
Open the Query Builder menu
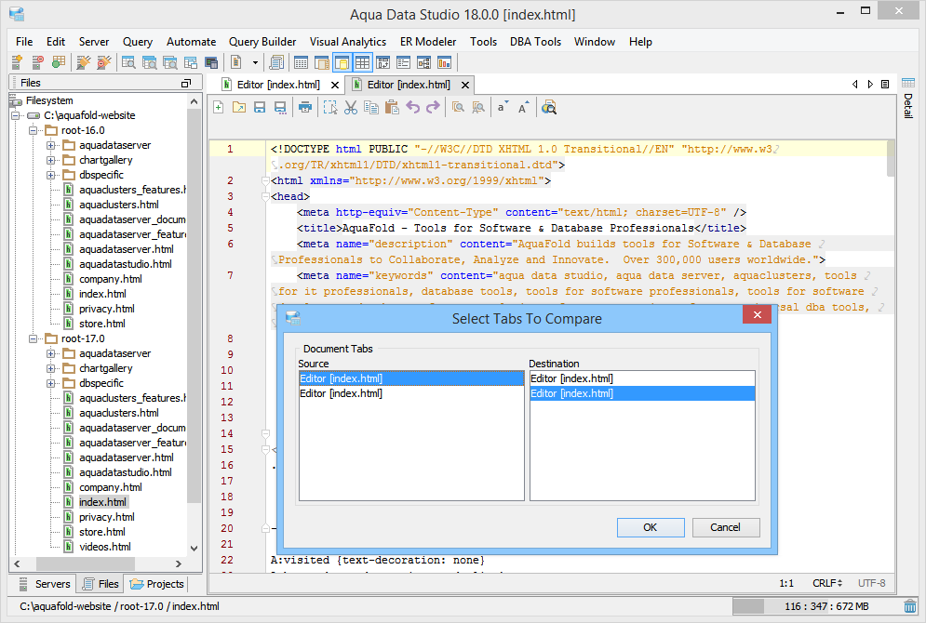(262, 42)
